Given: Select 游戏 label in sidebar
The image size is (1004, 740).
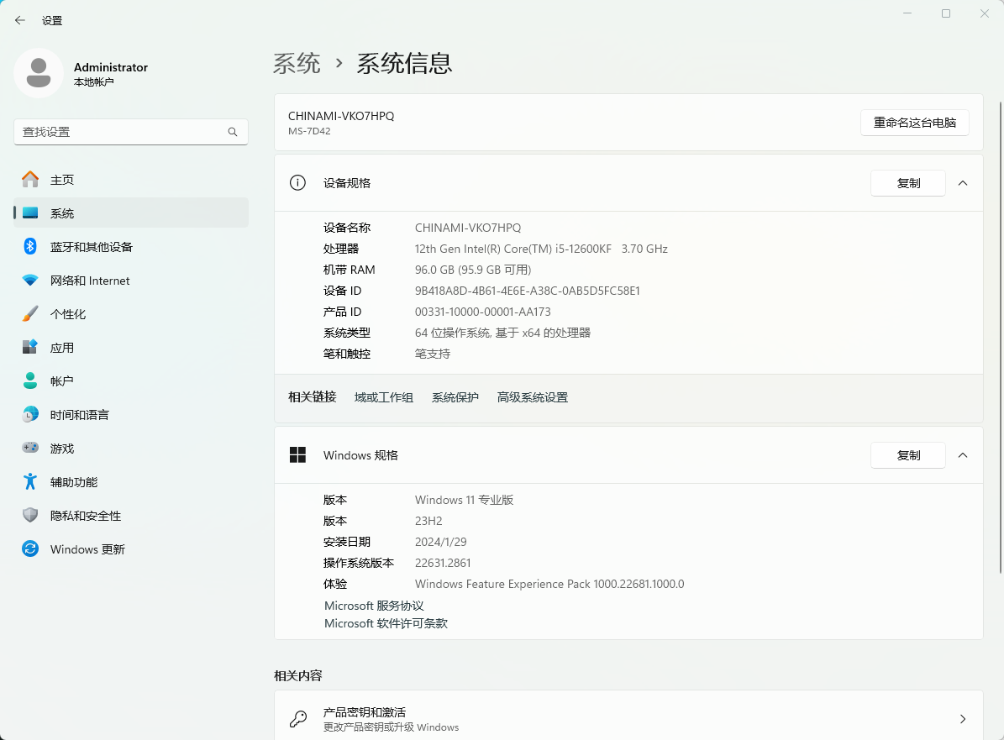Looking at the screenshot, I should 62,448.
